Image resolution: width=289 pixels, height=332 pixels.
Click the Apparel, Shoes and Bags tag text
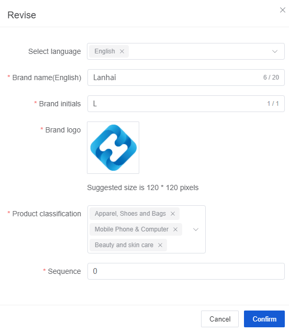click(130, 214)
